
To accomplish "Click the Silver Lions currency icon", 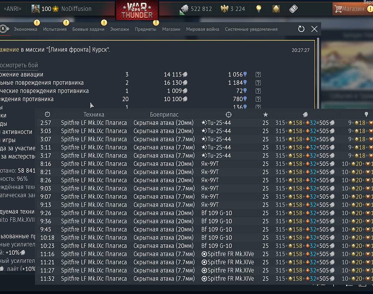I will pos(185,9).
